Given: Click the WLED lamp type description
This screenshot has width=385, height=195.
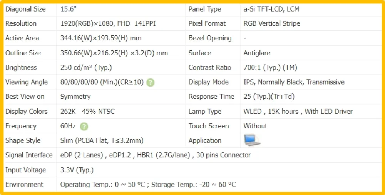Looking at the screenshot, I should [298, 112].
